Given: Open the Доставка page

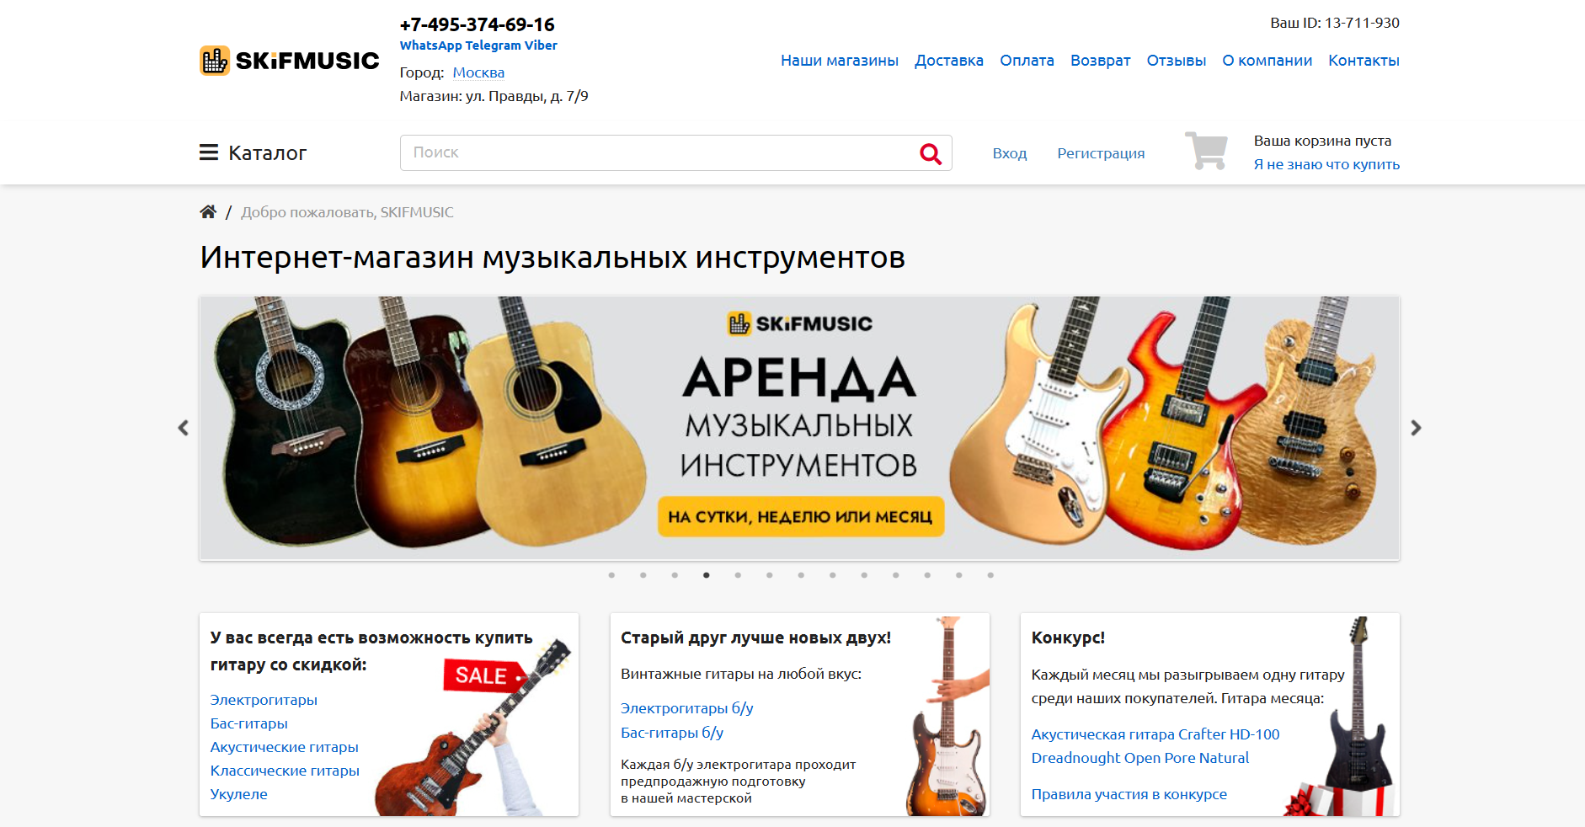Looking at the screenshot, I should click(949, 61).
